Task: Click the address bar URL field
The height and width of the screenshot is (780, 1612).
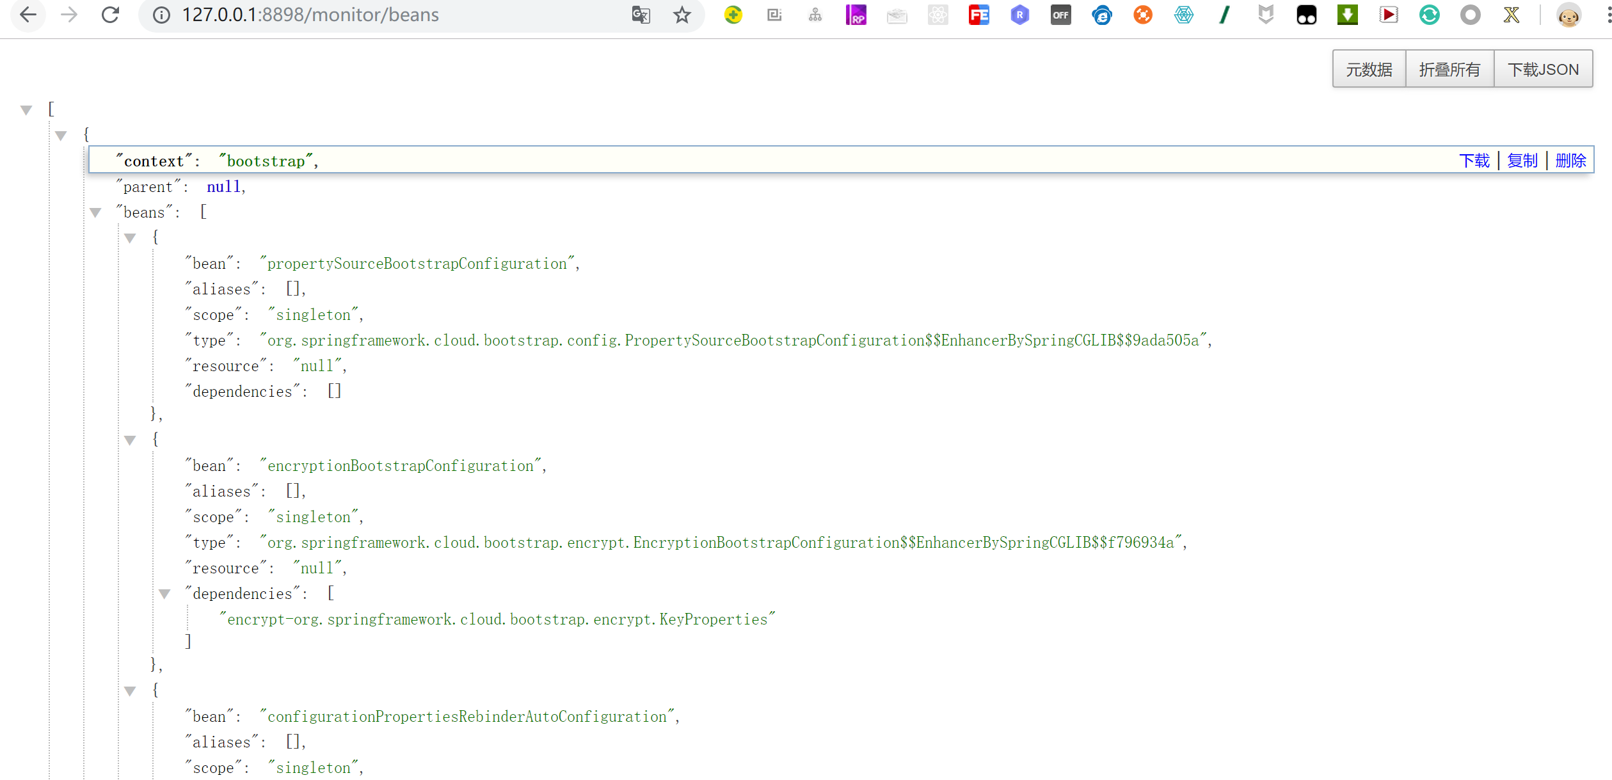Action: (x=384, y=15)
